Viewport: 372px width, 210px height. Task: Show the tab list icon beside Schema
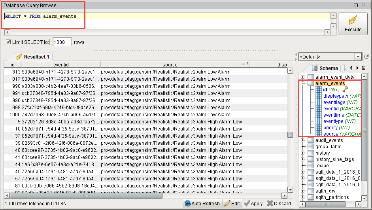tap(364, 68)
